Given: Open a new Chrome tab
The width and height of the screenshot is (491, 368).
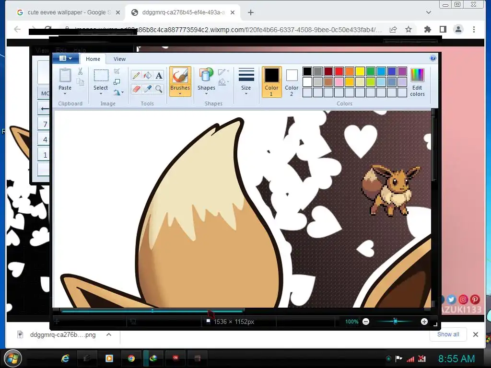Looking at the screenshot, I should (x=250, y=12).
